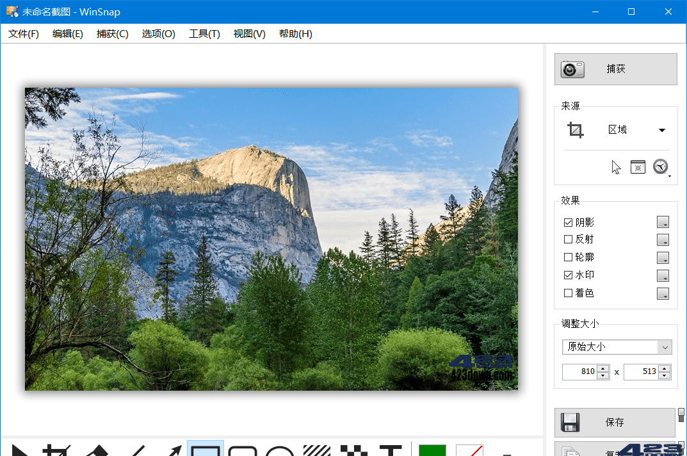687x456 pixels.
Task: Toggle the clear window background icon
Action: coord(638,167)
